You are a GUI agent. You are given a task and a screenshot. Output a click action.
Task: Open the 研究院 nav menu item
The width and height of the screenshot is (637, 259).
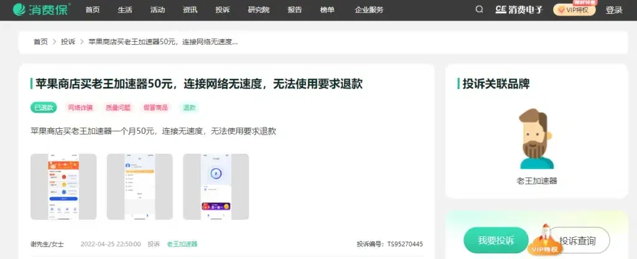(258, 10)
